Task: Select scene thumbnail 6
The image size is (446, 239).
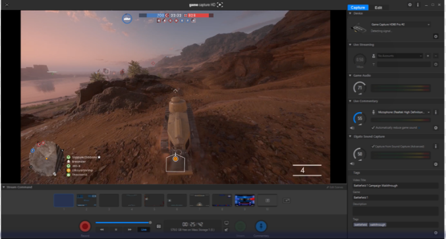Action: [x=177, y=200]
